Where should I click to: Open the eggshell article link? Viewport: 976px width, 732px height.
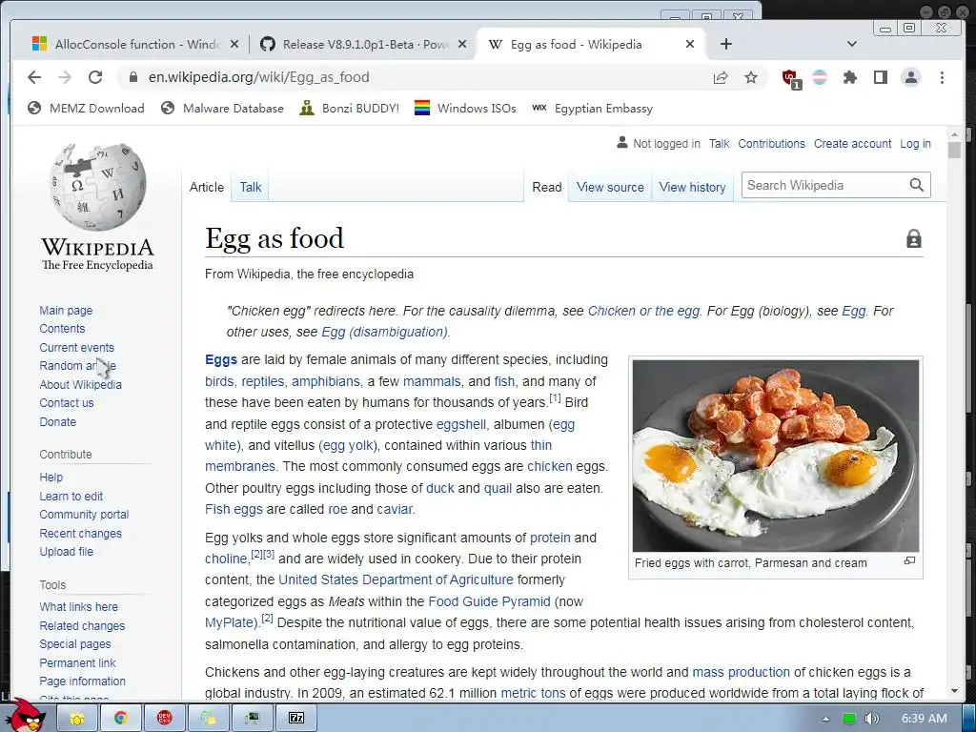[x=460, y=424]
